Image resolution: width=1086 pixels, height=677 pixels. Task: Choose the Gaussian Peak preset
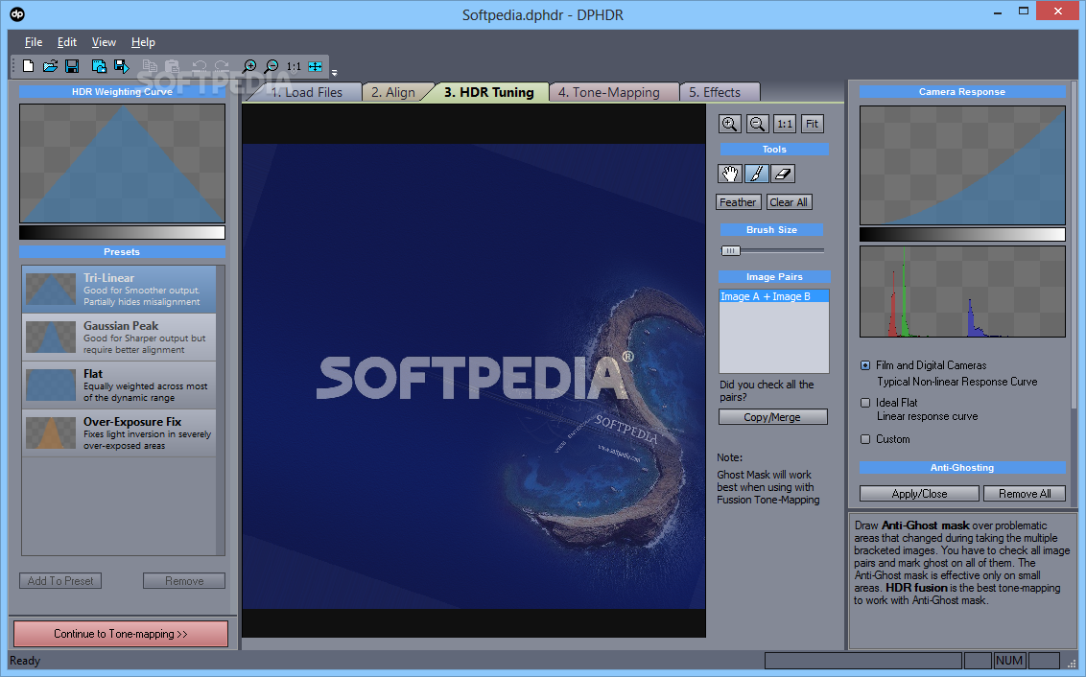(119, 338)
